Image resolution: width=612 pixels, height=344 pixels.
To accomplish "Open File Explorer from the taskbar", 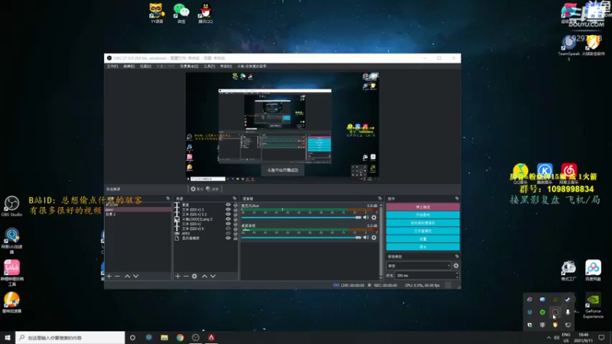I will 164,338.
